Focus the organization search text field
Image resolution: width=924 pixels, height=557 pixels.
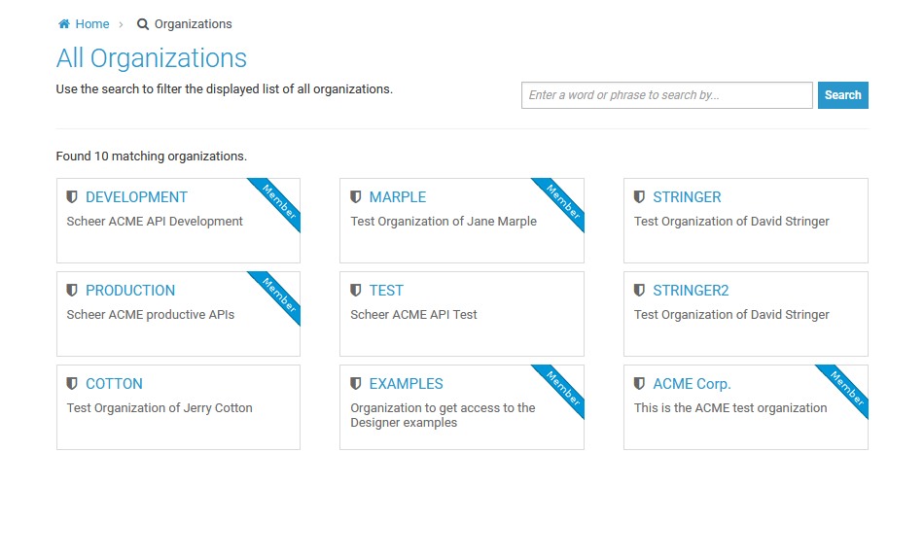(666, 95)
